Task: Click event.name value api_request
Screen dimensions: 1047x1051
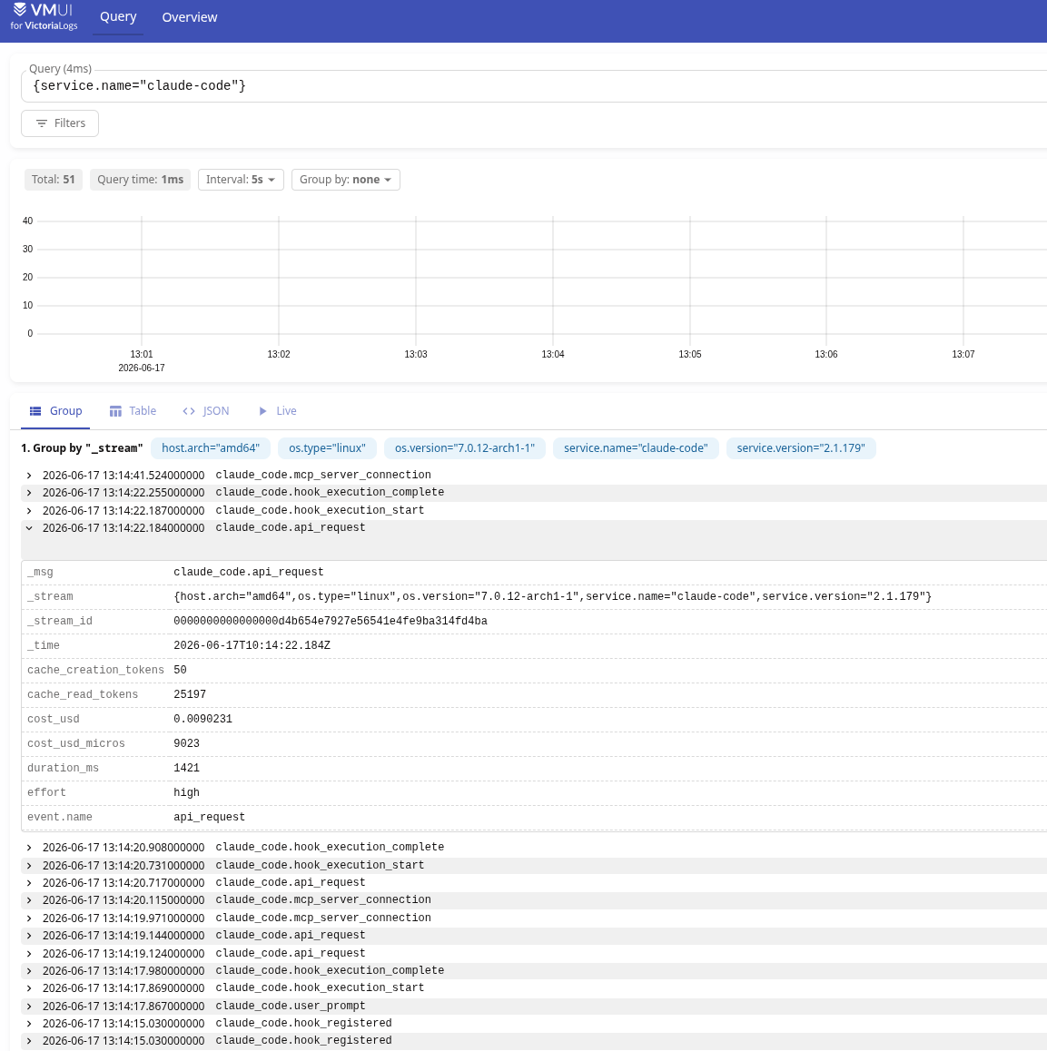Action: coord(209,817)
